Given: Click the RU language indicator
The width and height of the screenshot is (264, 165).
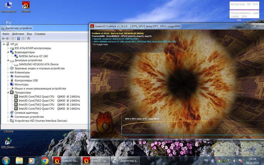Looking at the screenshot, I should click(206, 161).
